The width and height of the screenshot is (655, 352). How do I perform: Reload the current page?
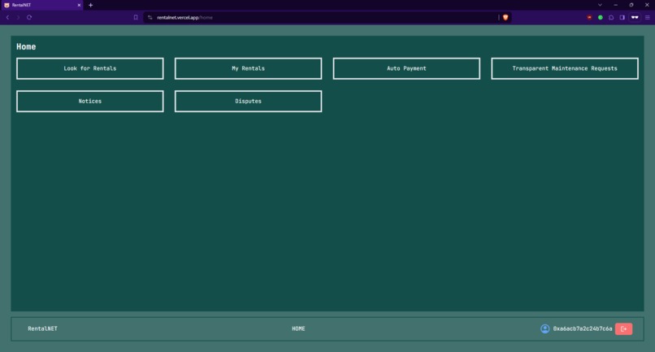pos(29,18)
